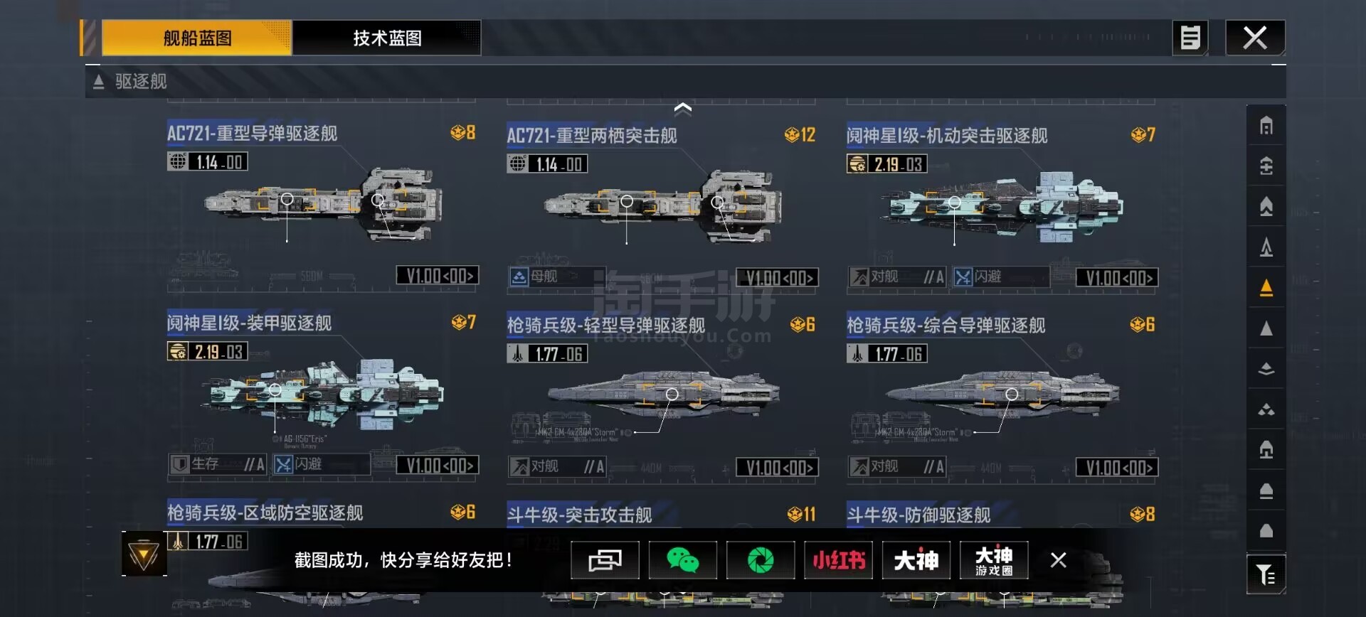
Task: Tap the orange triangle emblem badge
Action: pos(144,554)
